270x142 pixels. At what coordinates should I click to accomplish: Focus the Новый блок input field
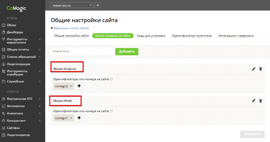(x=83, y=51)
